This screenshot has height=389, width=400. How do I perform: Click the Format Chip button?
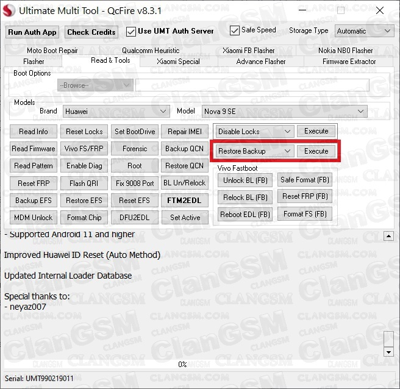pyautogui.click(x=84, y=218)
